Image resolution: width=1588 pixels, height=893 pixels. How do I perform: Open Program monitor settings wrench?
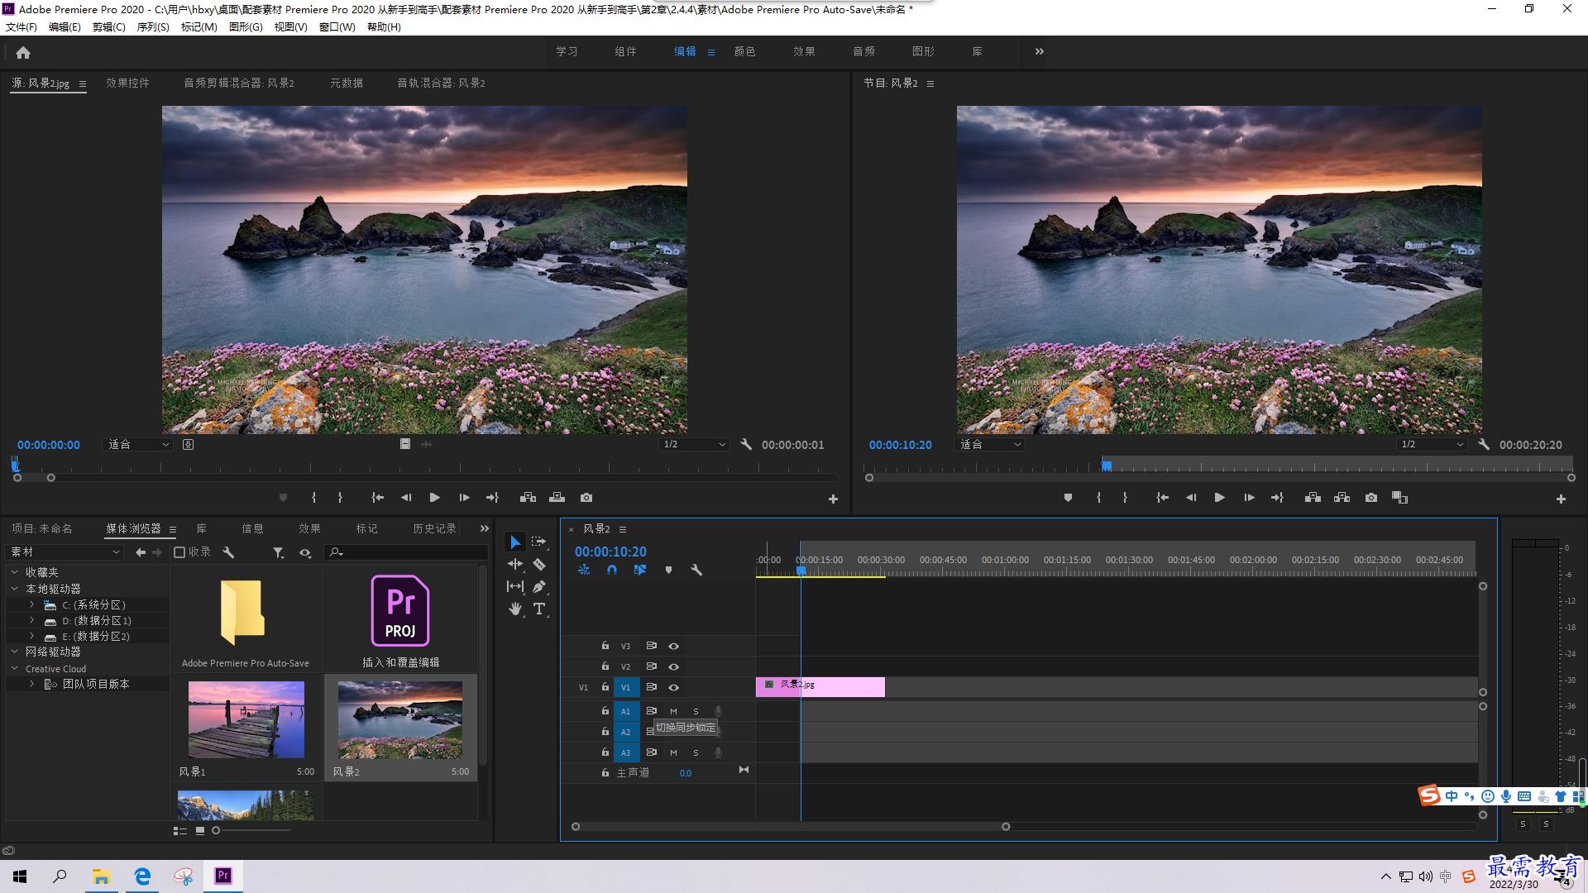point(1484,444)
